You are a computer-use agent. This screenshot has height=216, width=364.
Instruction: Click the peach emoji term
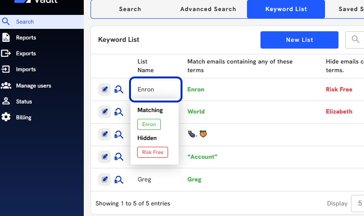(203, 134)
